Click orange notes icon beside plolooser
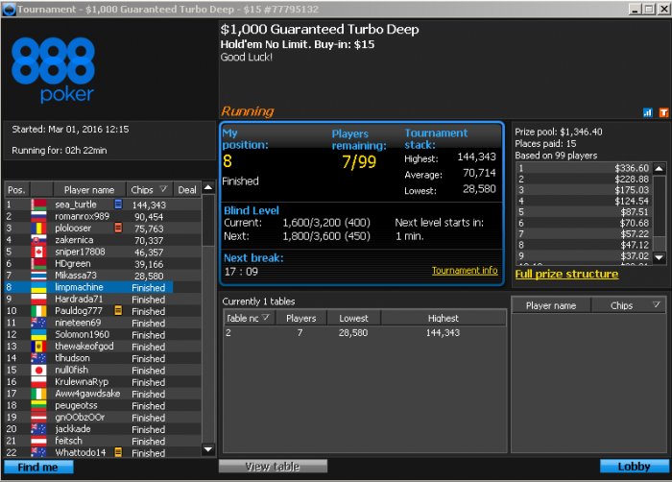Image resolution: width=672 pixels, height=482 pixels. coord(118,228)
